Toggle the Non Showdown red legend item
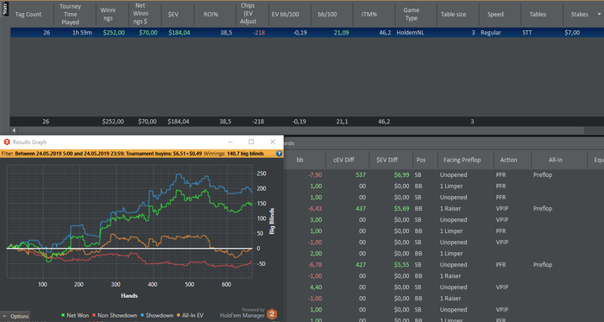Image resolution: width=604 pixels, height=322 pixels. pos(114,315)
